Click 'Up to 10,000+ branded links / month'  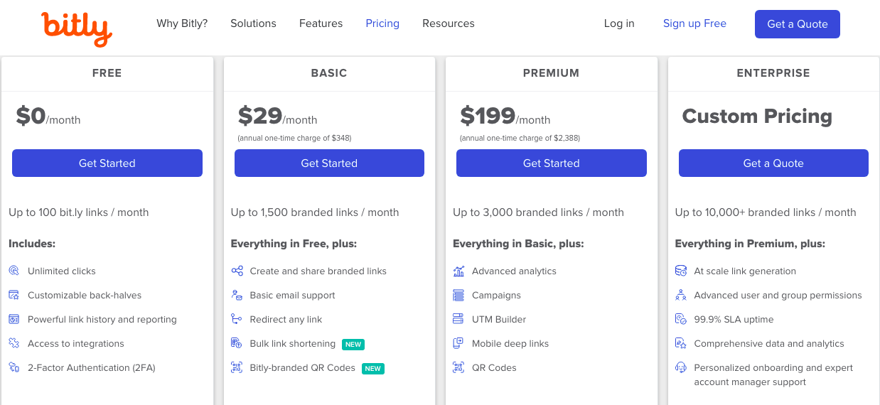pos(766,212)
